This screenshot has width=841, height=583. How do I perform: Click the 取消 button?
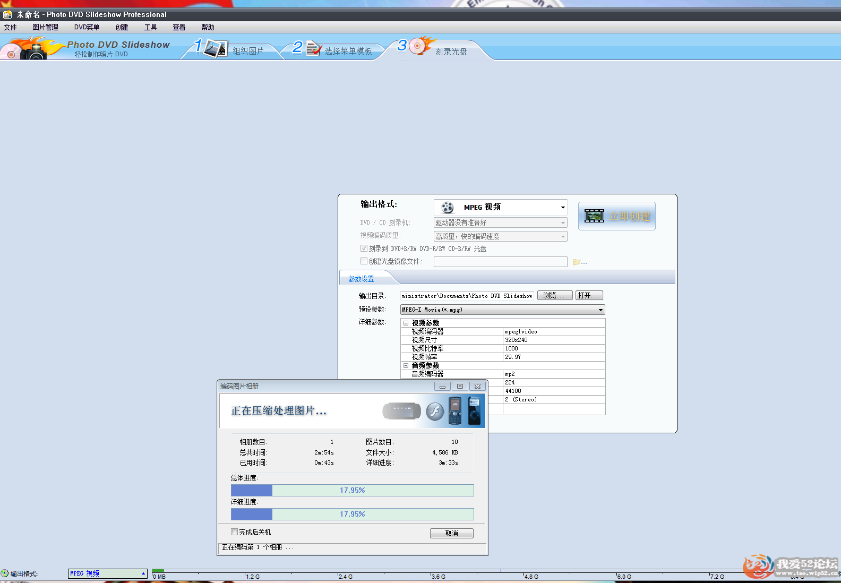(452, 533)
